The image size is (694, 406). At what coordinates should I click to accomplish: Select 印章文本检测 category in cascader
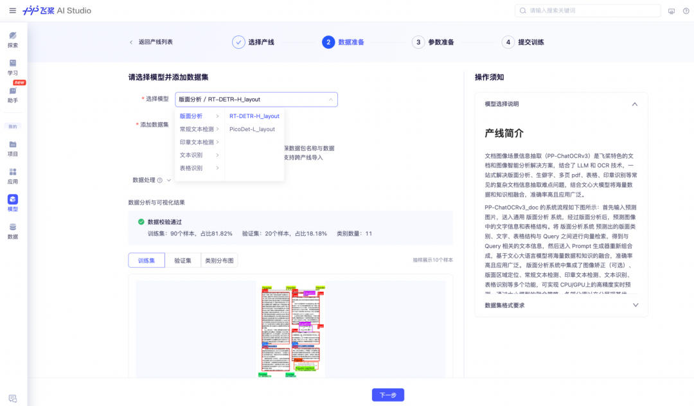tap(197, 142)
